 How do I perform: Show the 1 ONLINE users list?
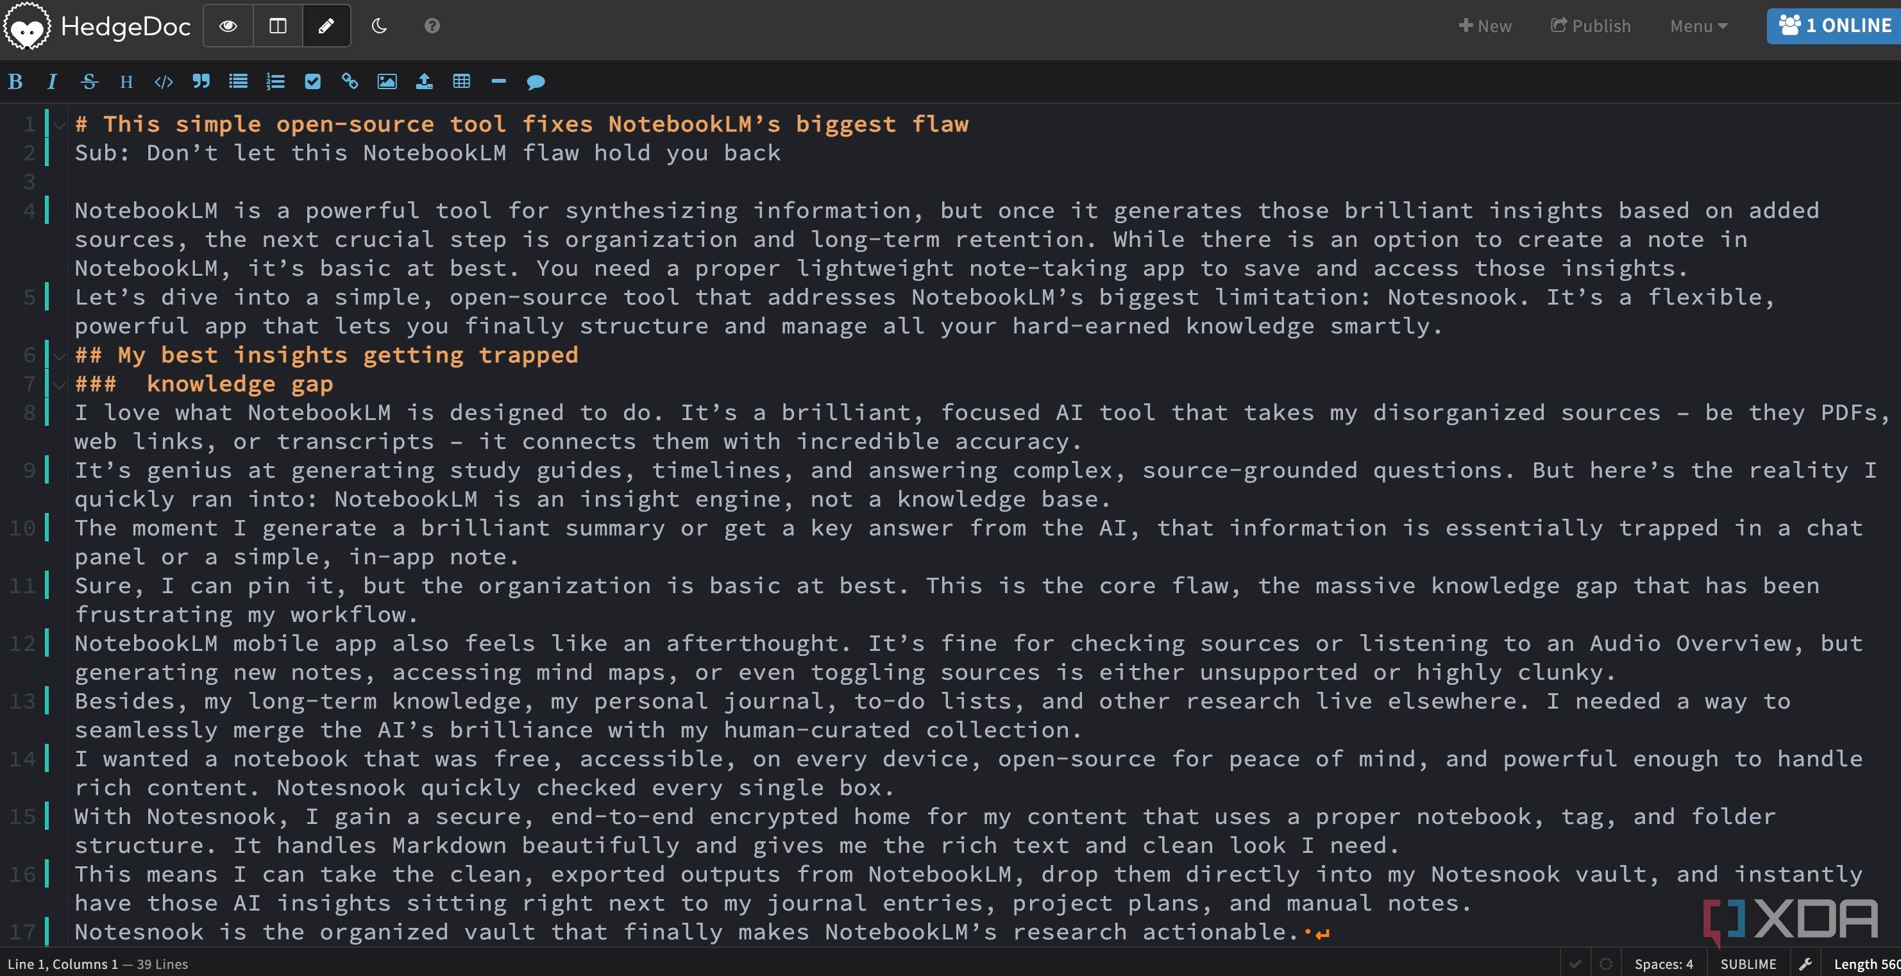click(1834, 26)
